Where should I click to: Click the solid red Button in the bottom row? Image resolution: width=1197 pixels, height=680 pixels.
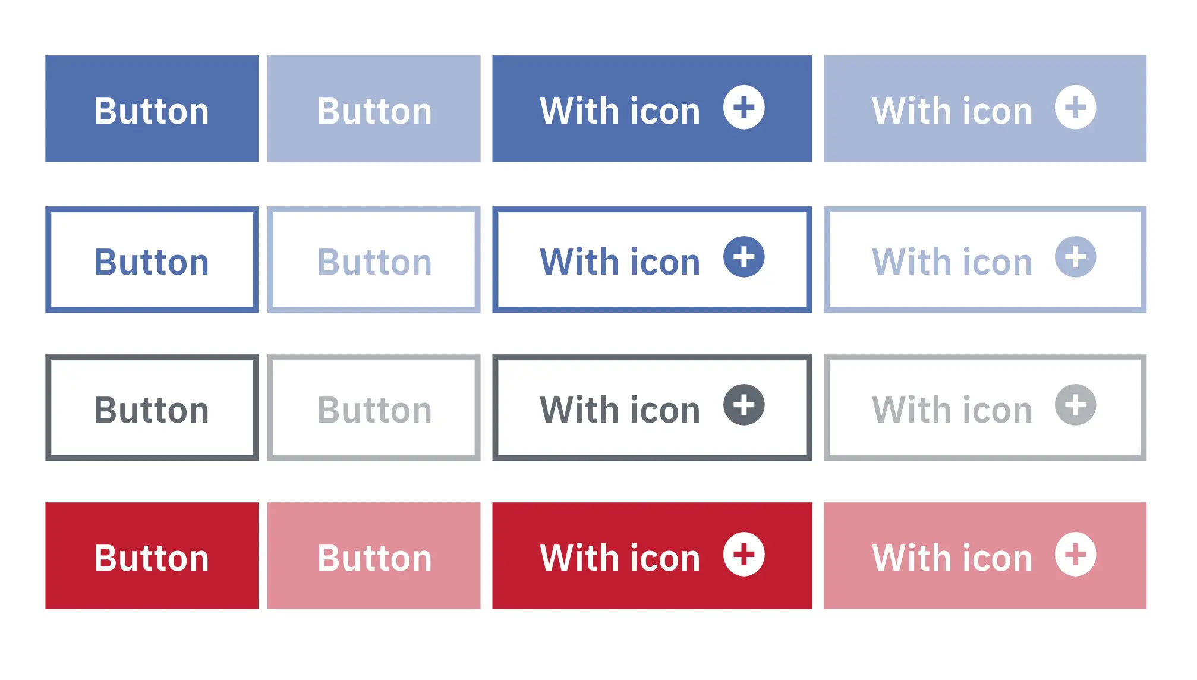coord(152,556)
